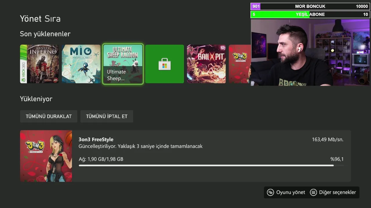Click the Diğer seçenekler menu button icon
Viewport: 371px width, 208px height.
[x=313, y=192]
